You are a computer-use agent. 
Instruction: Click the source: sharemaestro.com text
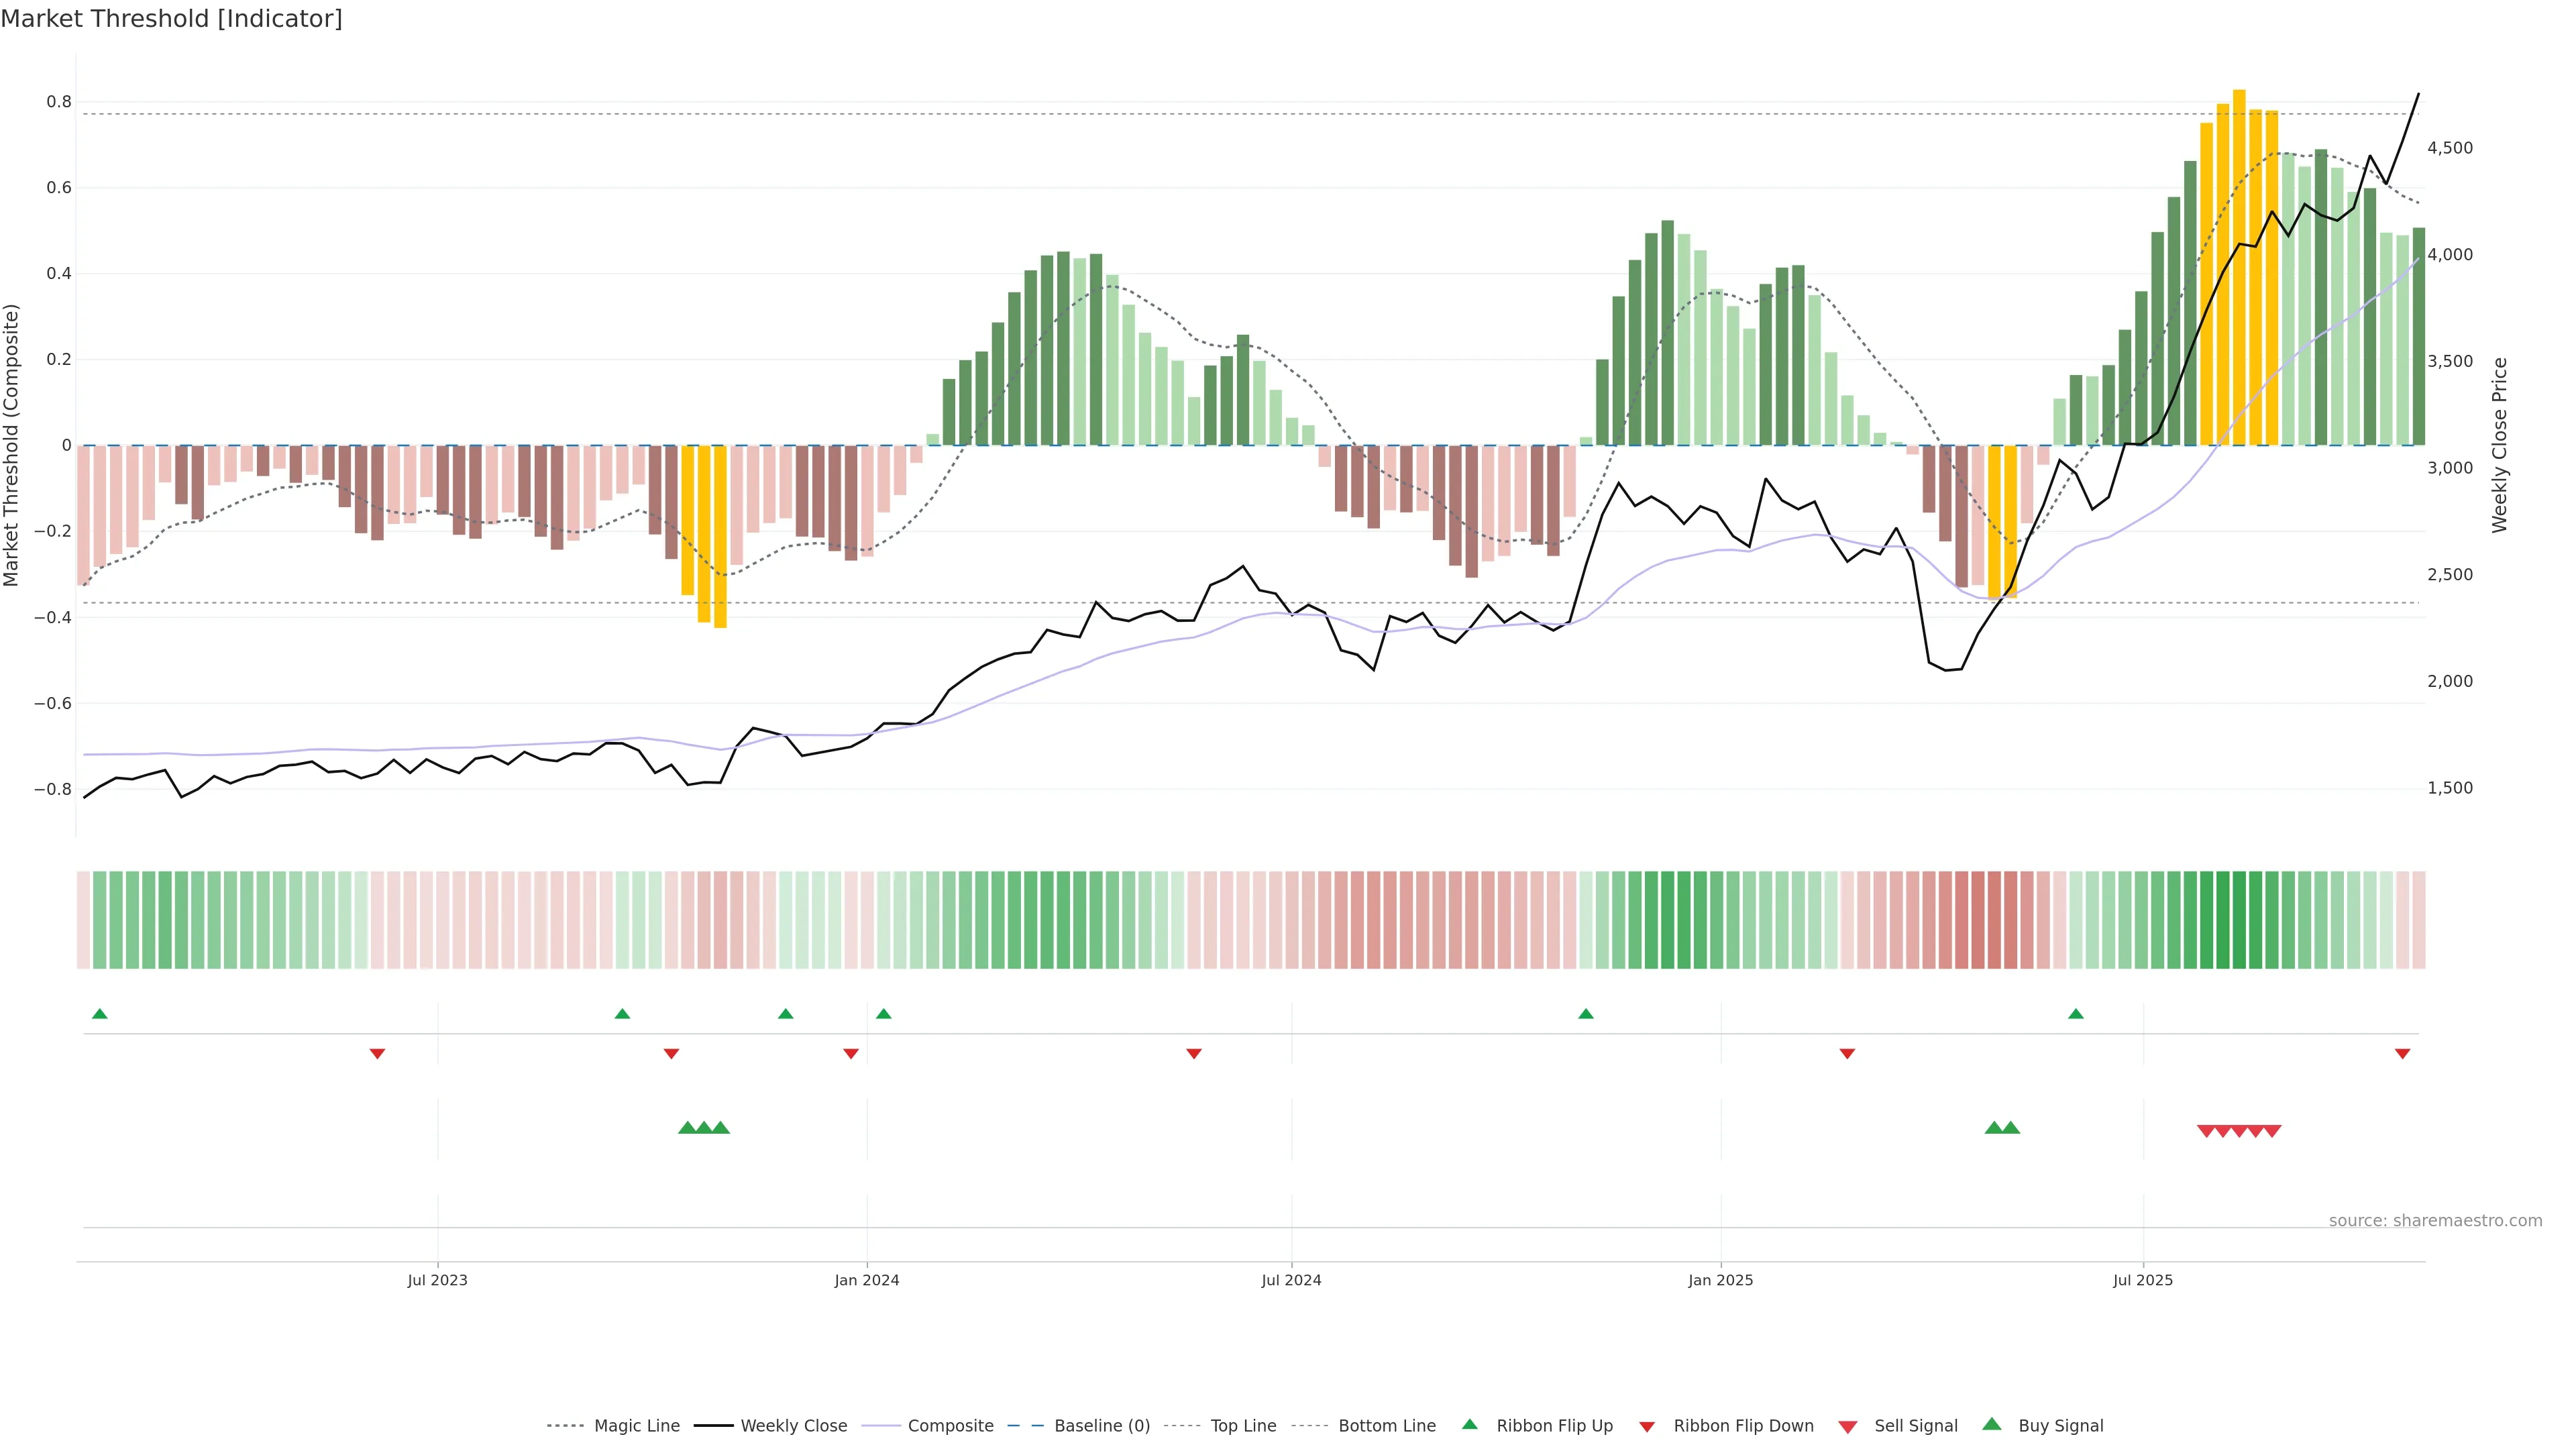click(2435, 1221)
